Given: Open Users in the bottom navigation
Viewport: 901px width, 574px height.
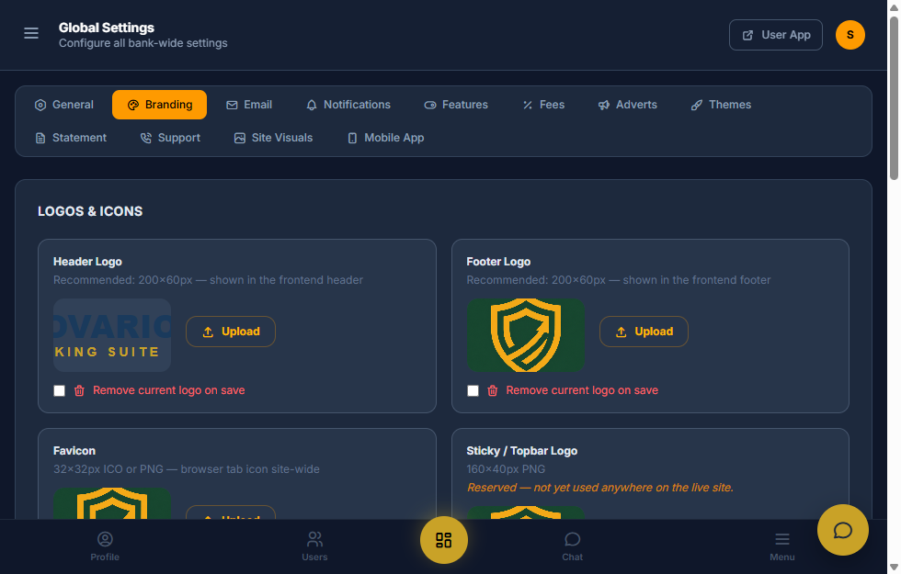Looking at the screenshot, I should tap(314, 546).
